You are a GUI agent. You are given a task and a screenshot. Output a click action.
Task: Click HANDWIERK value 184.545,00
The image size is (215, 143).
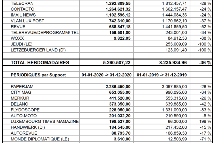pyautogui.click(x=120, y=127)
